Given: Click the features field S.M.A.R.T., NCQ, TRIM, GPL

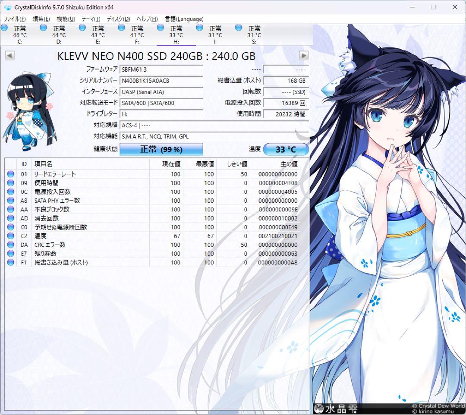Looking at the screenshot, I should [214, 136].
